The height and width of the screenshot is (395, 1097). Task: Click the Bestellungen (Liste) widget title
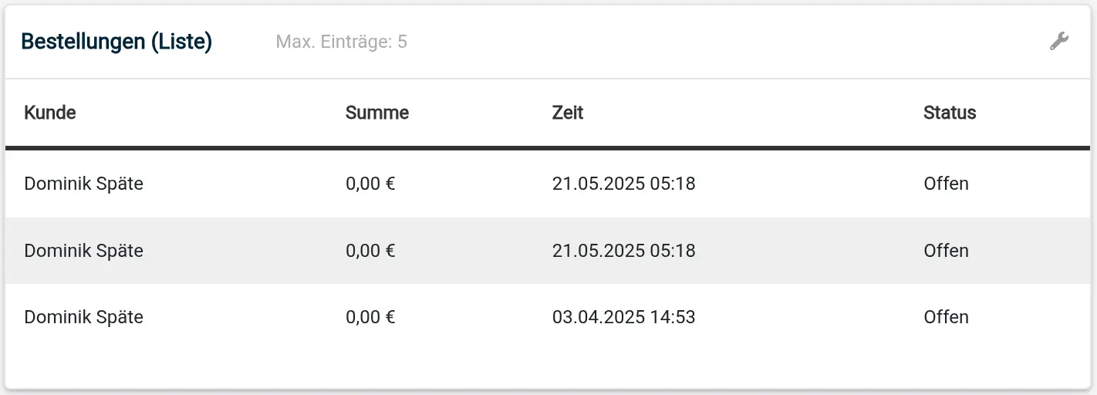(116, 42)
